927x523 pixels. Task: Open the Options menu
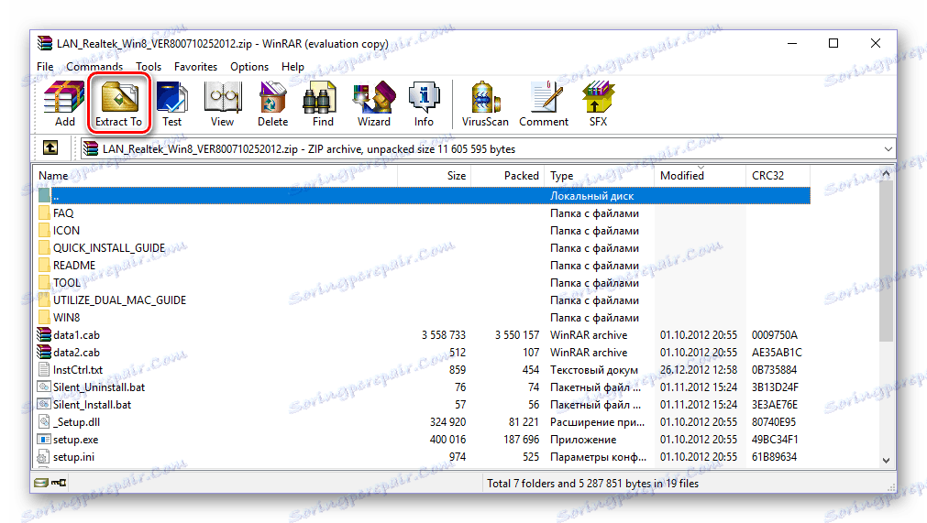[249, 67]
